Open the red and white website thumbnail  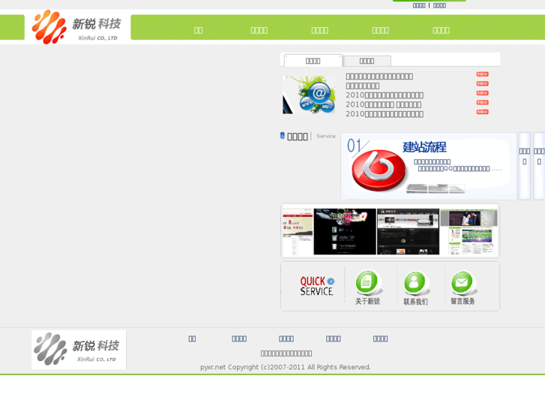298,231
